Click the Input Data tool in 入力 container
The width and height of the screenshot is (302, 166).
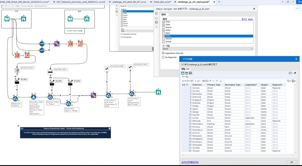point(7,19)
